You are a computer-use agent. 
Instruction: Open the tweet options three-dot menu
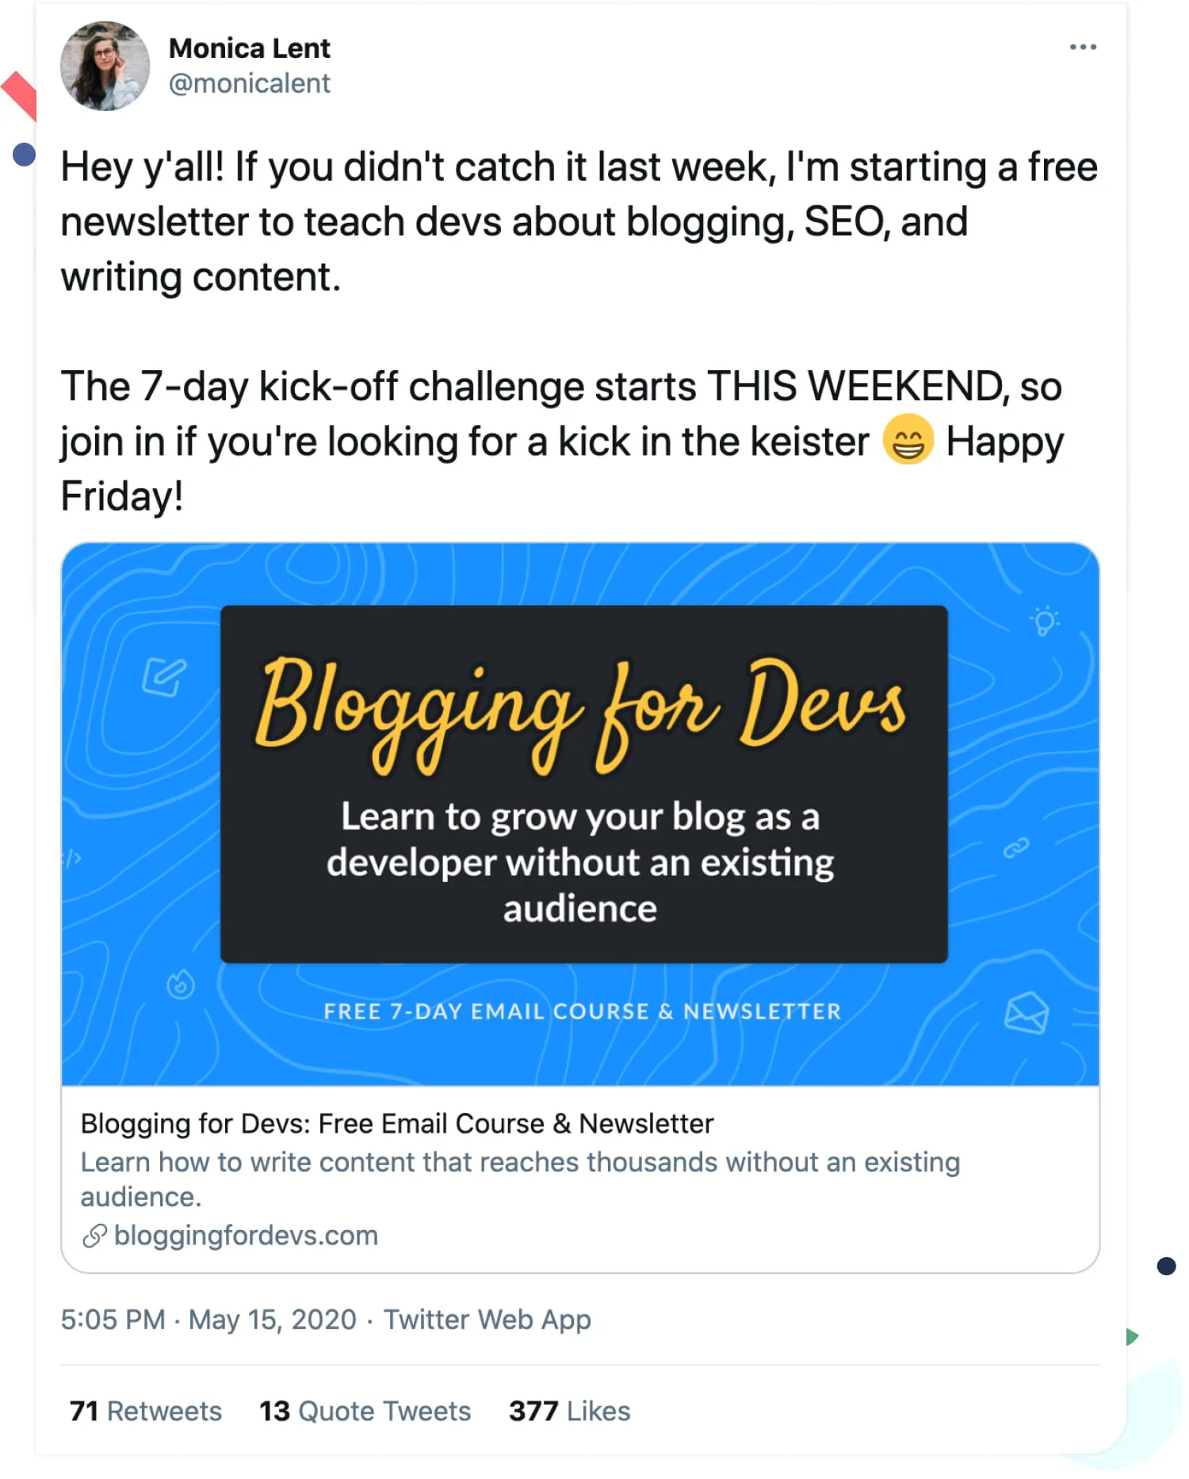click(1083, 48)
